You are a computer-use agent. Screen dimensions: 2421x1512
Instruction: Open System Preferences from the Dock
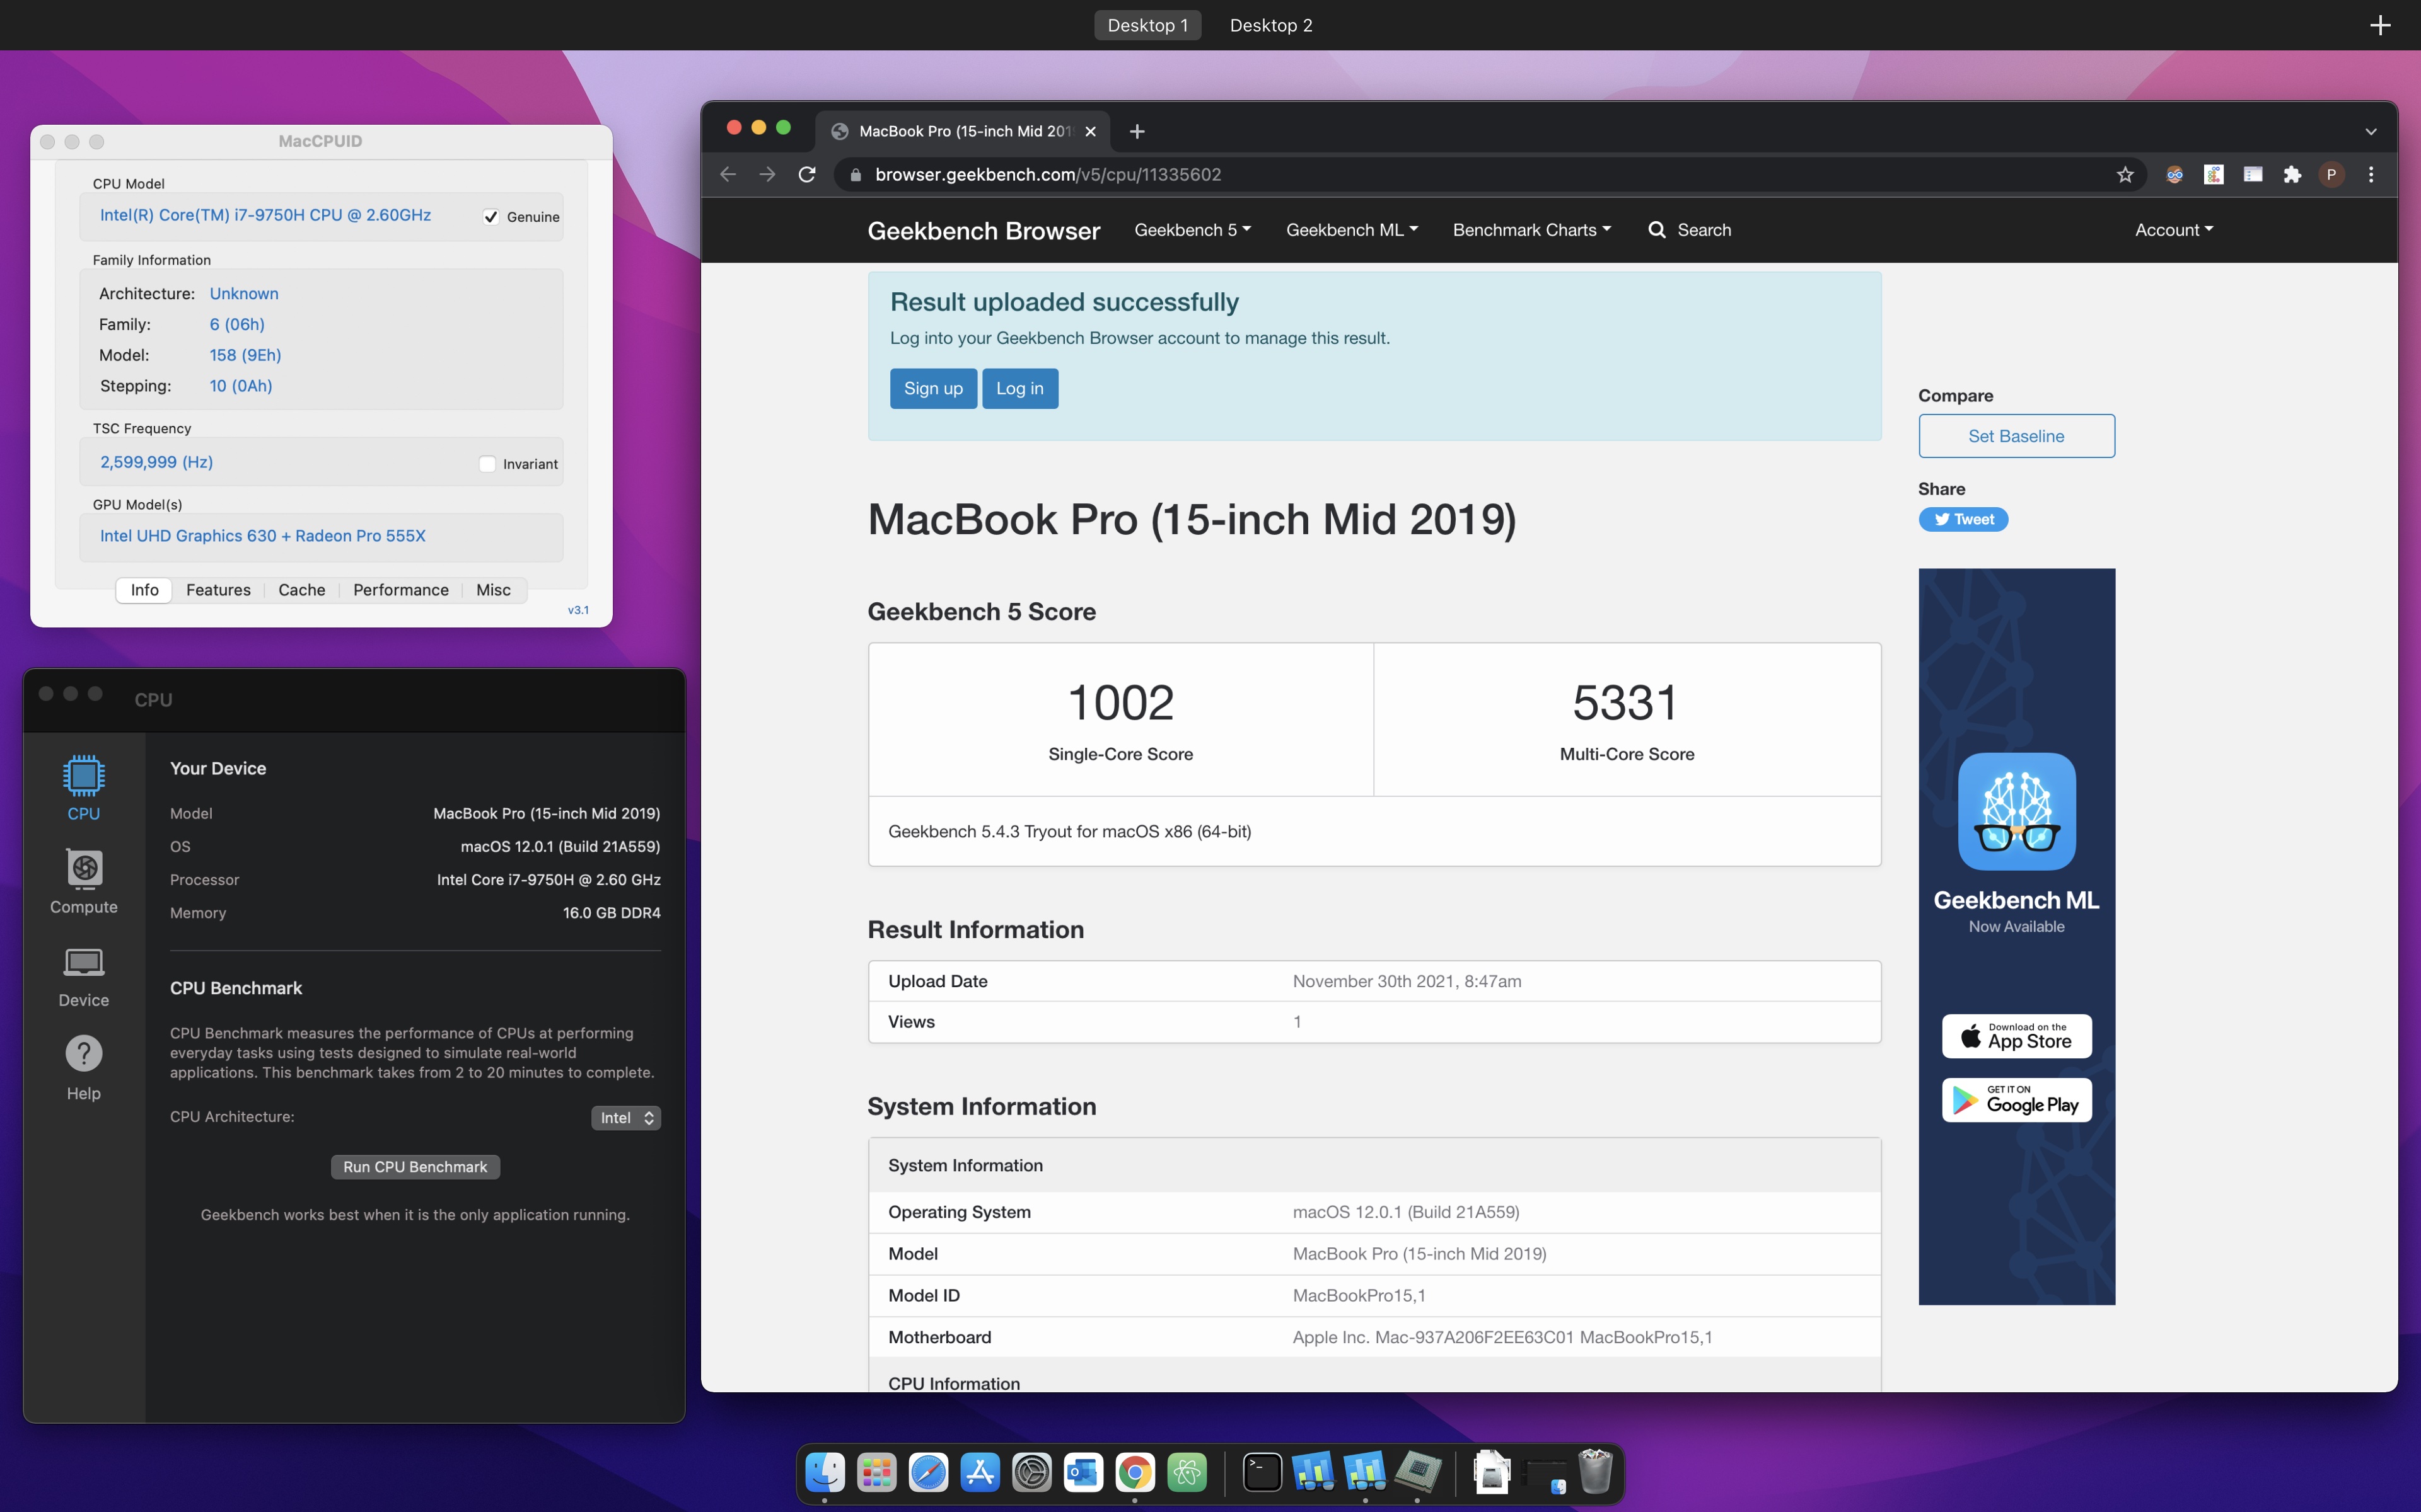coord(1031,1472)
